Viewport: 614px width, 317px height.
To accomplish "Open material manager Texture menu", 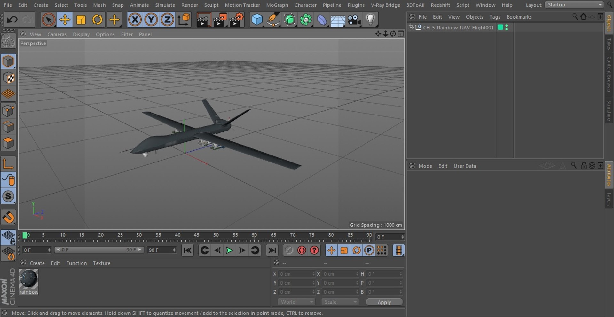I will [x=101, y=263].
